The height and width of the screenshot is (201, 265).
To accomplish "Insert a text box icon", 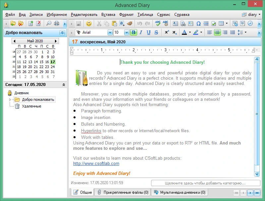I will (x=175, y=23).
